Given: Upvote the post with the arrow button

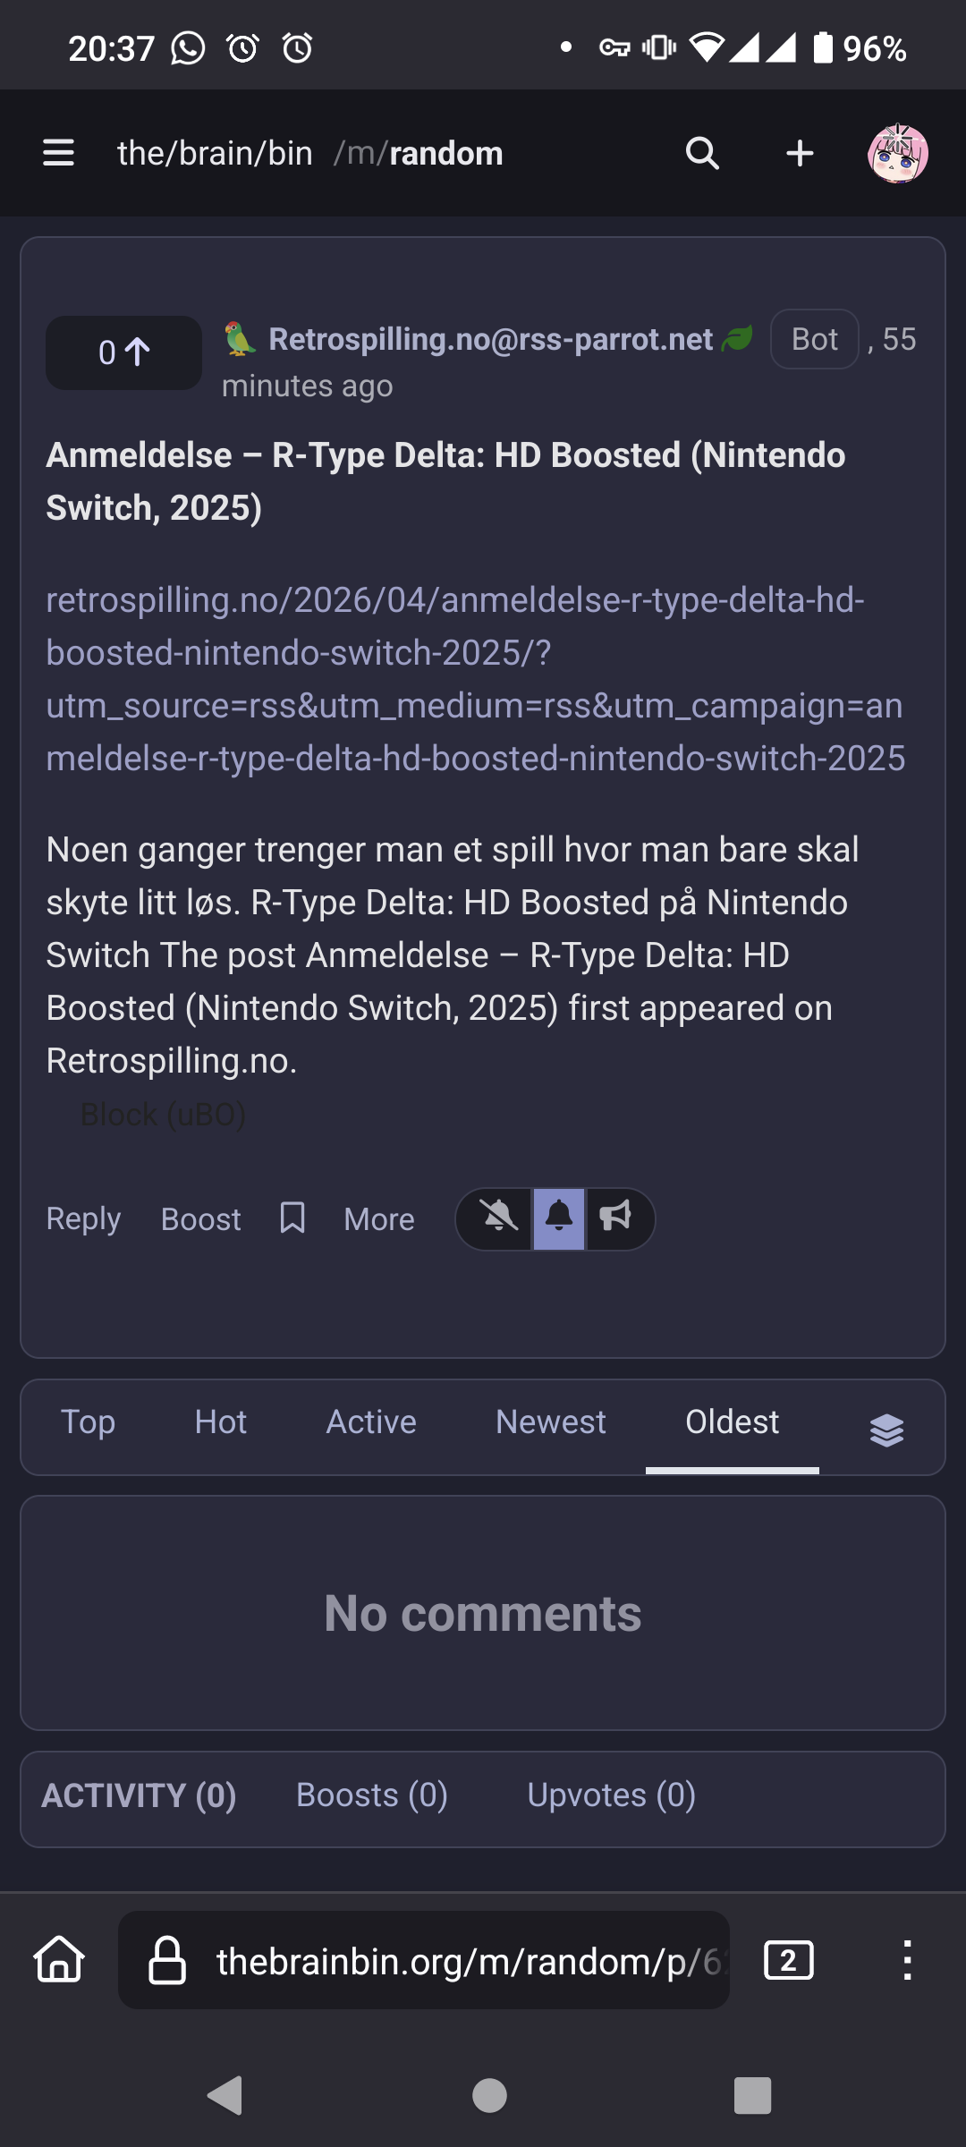Looking at the screenshot, I should pos(123,352).
